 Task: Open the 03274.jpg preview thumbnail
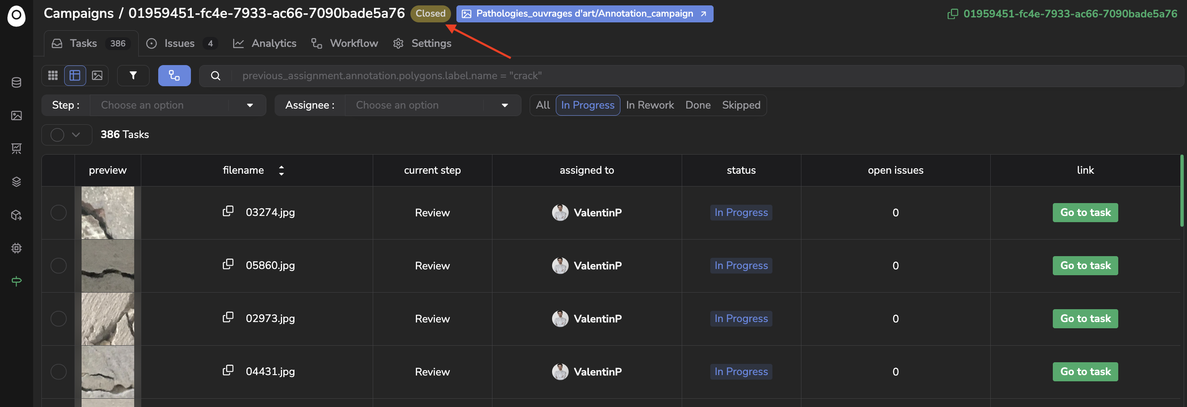108,213
